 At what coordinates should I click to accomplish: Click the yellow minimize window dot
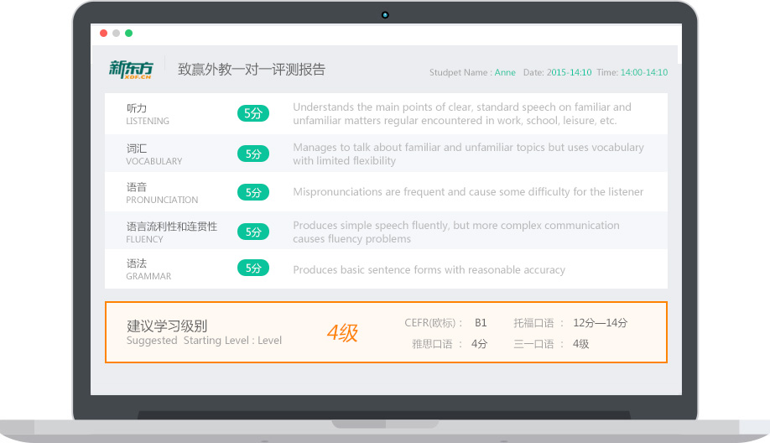click(x=116, y=34)
